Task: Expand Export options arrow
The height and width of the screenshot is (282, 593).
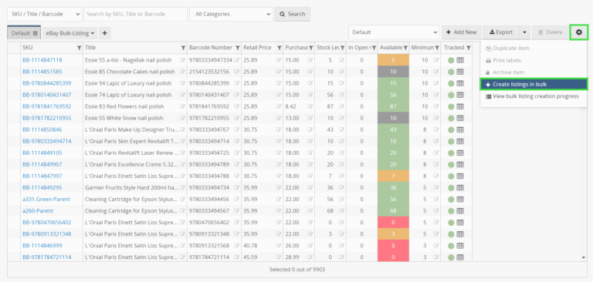Action: click(524, 32)
